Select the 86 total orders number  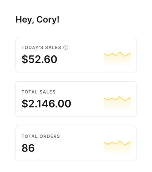point(28,148)
